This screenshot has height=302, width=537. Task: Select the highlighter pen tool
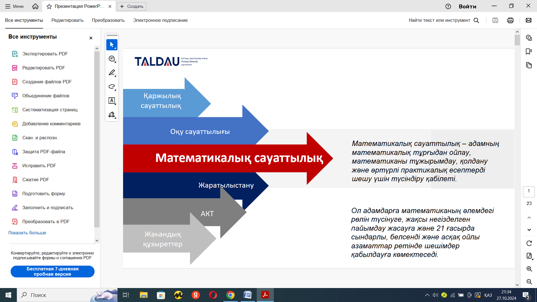tap(112, 73)
